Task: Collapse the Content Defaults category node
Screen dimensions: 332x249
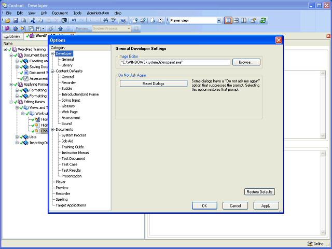Action: pyautogui.click(x=52, y=71)
